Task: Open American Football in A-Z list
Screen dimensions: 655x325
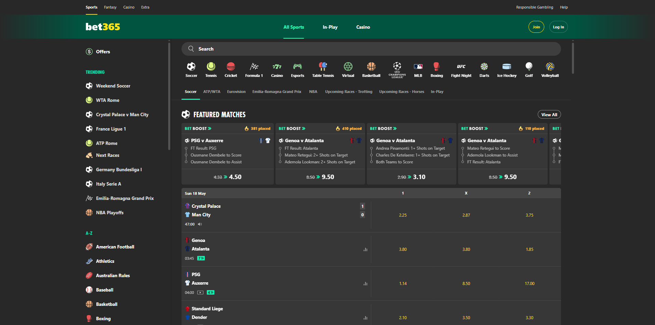Action: [x=115, y=247]
